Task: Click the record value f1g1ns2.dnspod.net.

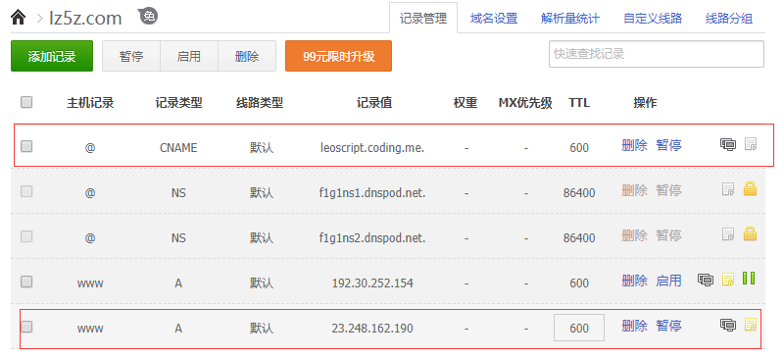Action: tap(372, 237)
